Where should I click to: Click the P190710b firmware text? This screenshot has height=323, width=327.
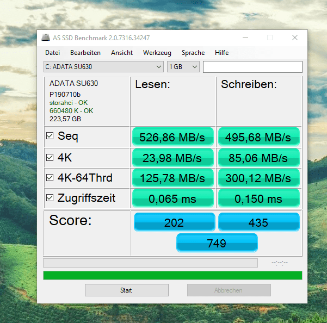(65, 95)
